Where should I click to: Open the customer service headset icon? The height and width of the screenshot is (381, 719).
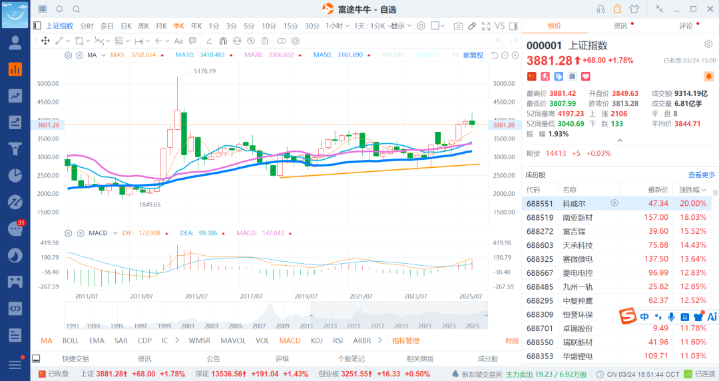[600, 9]
